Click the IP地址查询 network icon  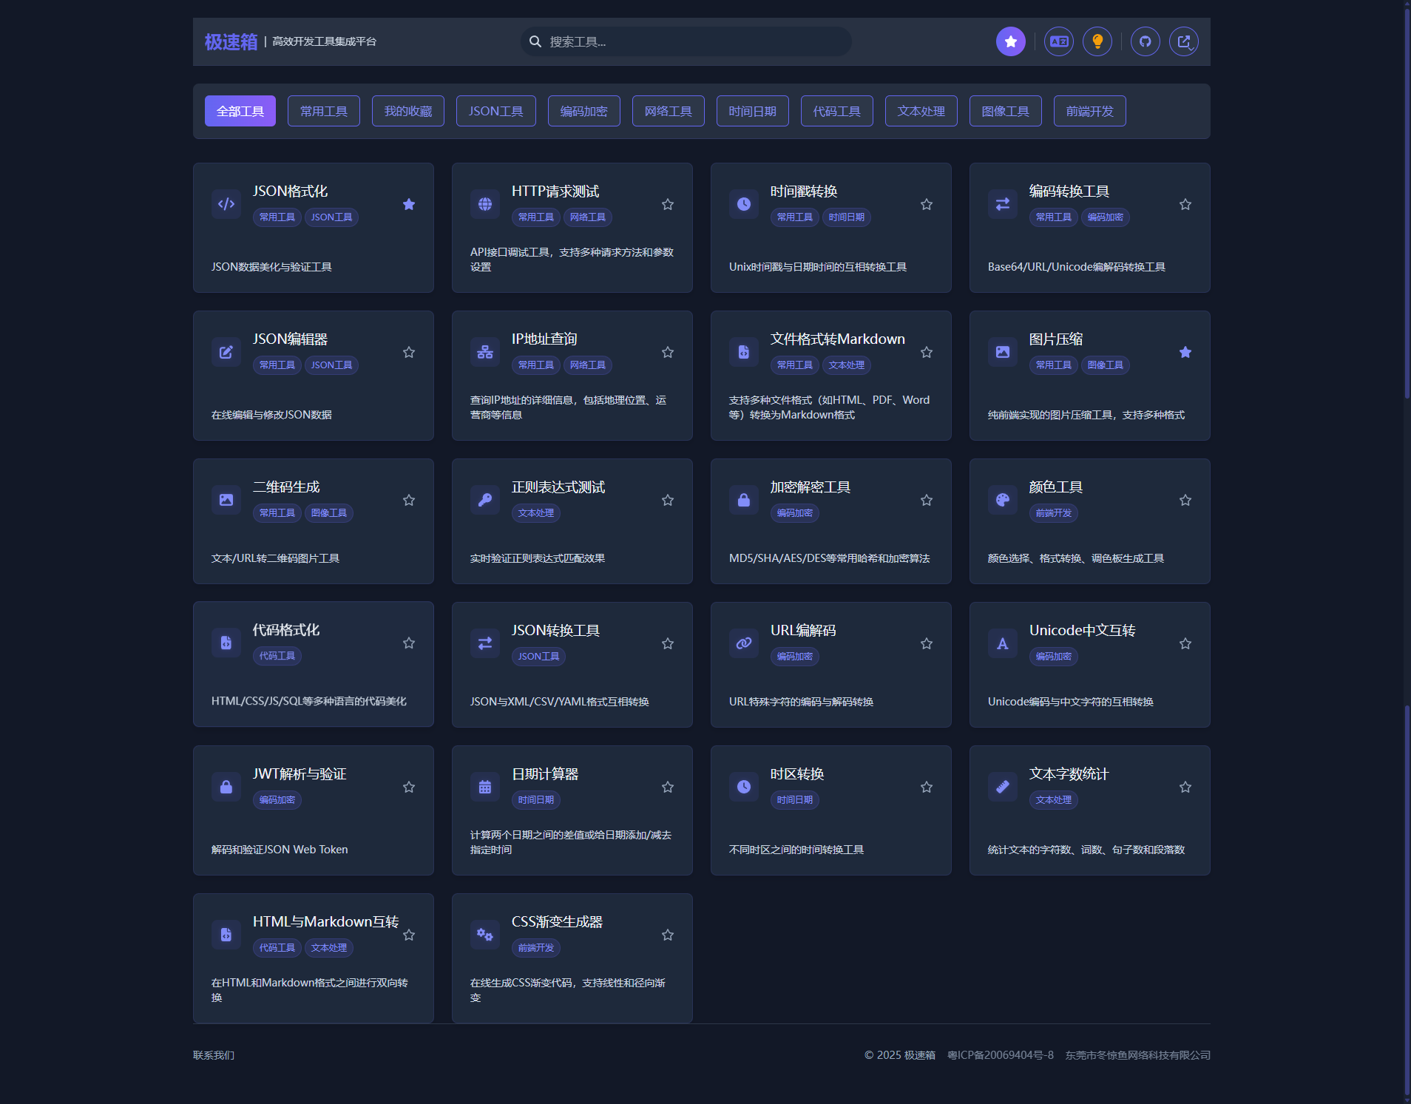click(485, 352)
